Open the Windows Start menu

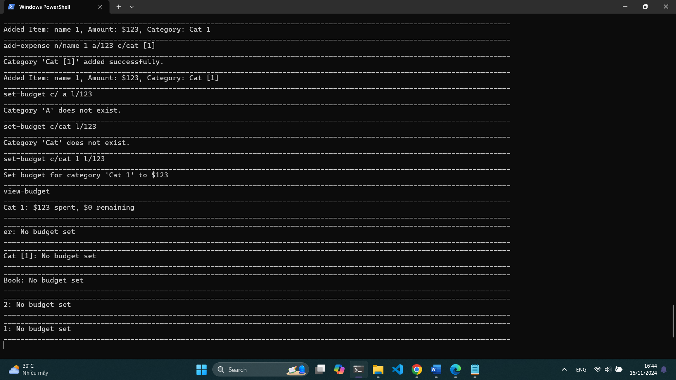201,369
